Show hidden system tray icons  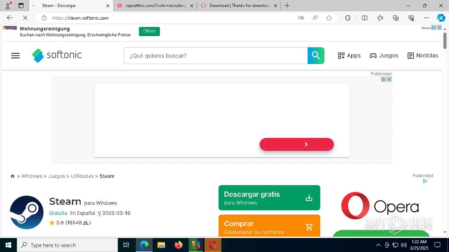(x=378, y=245)
